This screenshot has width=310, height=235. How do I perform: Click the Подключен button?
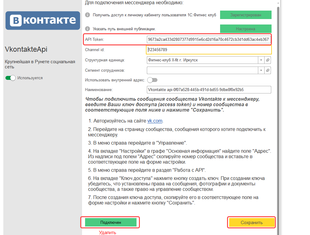coord(111,223)
